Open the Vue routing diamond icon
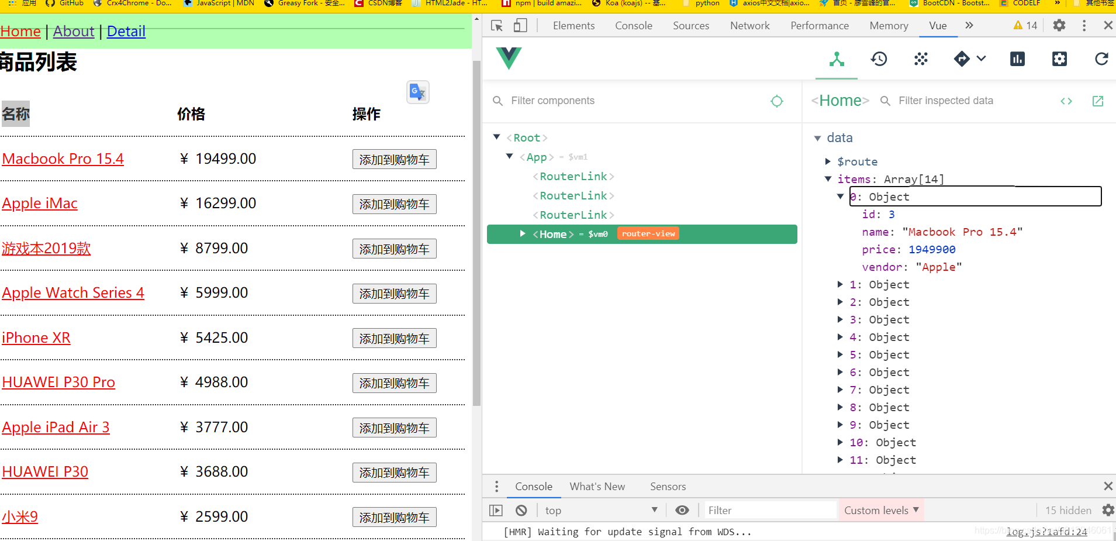This screenshot has width=1116, height=541. click(x=962, y=59)
